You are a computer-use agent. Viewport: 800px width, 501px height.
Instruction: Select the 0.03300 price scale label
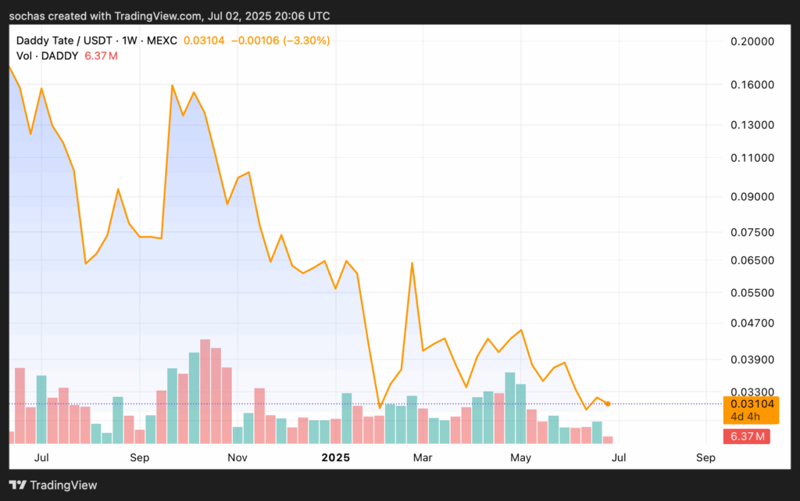click(752, 392)
